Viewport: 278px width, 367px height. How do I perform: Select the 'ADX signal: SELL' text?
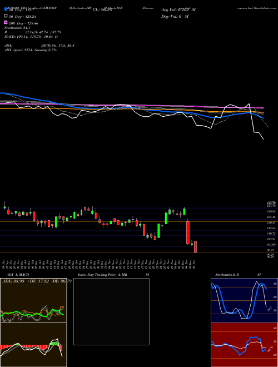19,50
